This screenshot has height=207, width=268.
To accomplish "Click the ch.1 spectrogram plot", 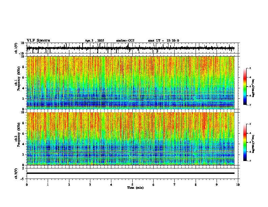I will (x=131, y=83).
